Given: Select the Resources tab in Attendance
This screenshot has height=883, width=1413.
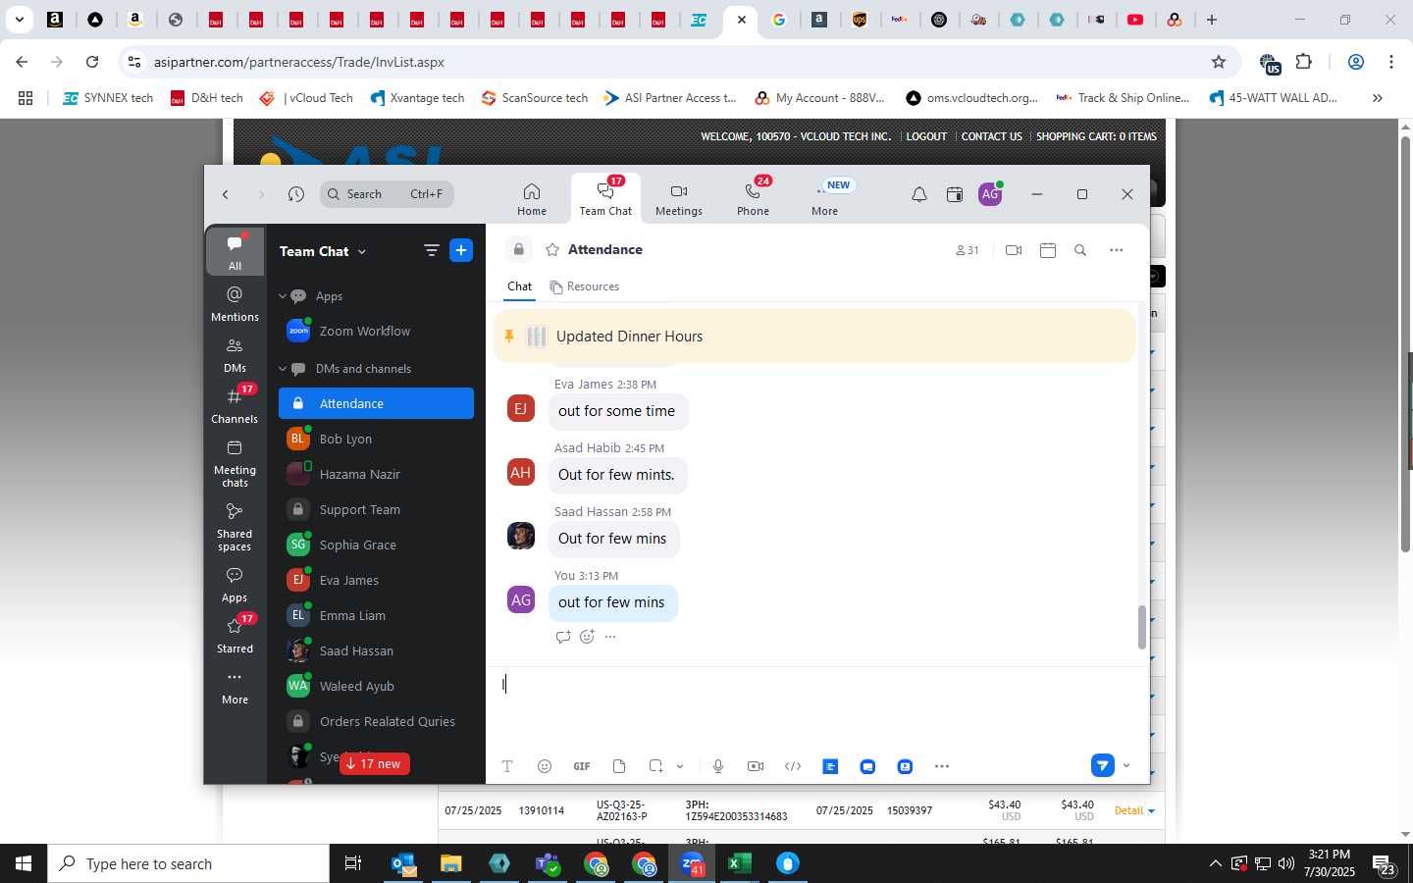Looking at the screenshot, I should 585,286.
